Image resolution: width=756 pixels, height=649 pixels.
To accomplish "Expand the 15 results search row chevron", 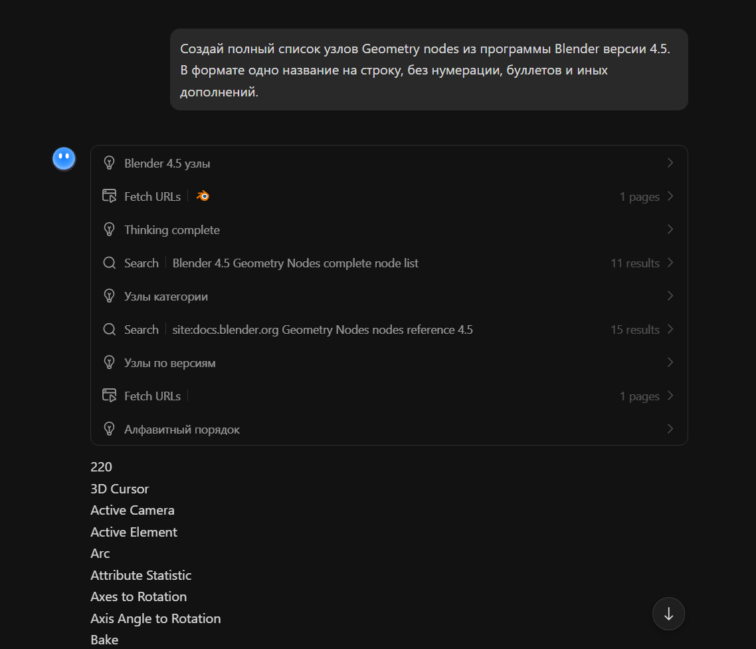I will click(670, 329).
